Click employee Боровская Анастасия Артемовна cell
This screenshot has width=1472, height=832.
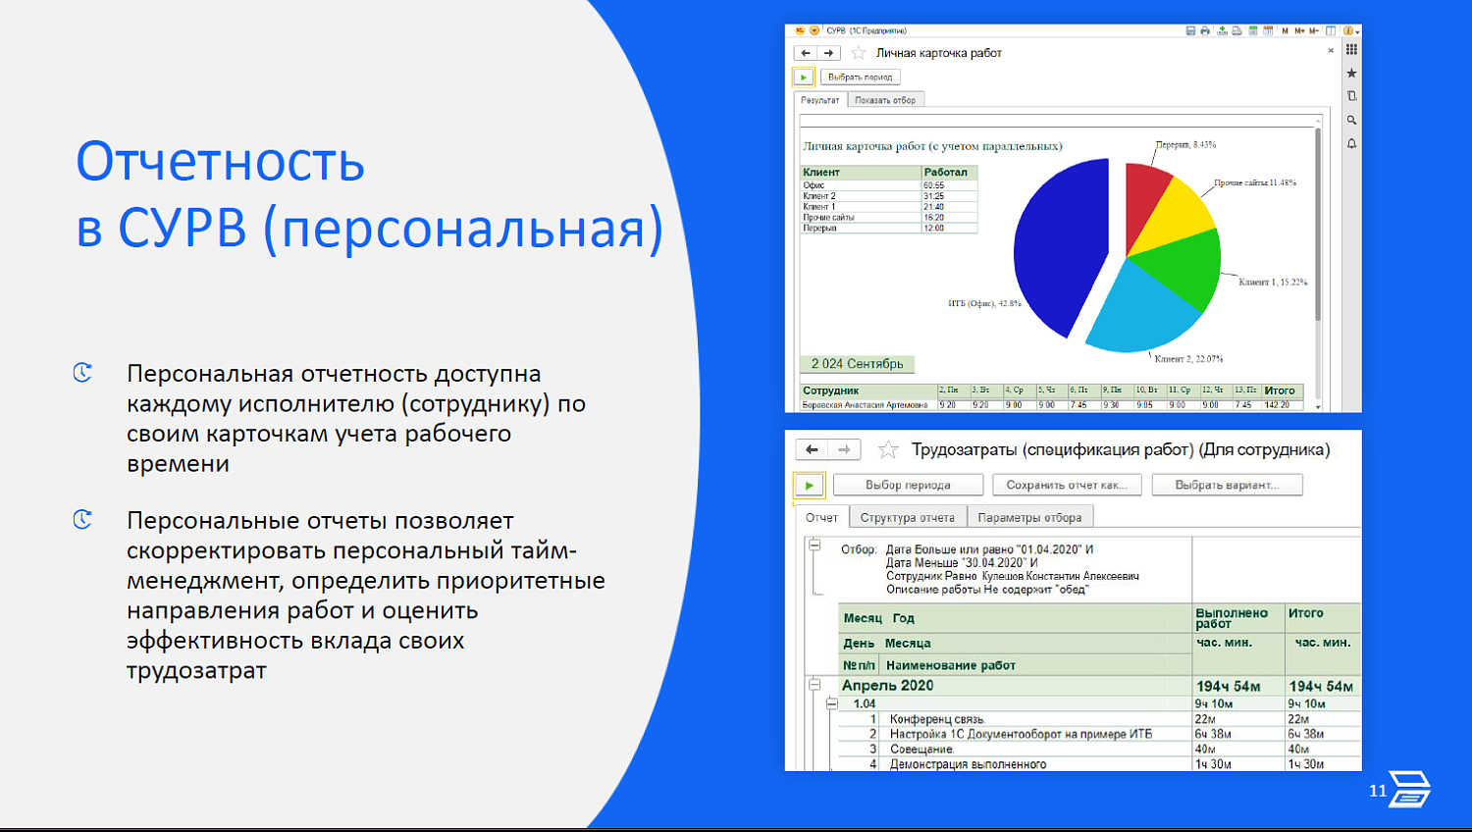coord(868,405)
